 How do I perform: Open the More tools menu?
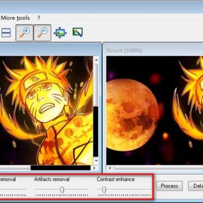[15, 18]
